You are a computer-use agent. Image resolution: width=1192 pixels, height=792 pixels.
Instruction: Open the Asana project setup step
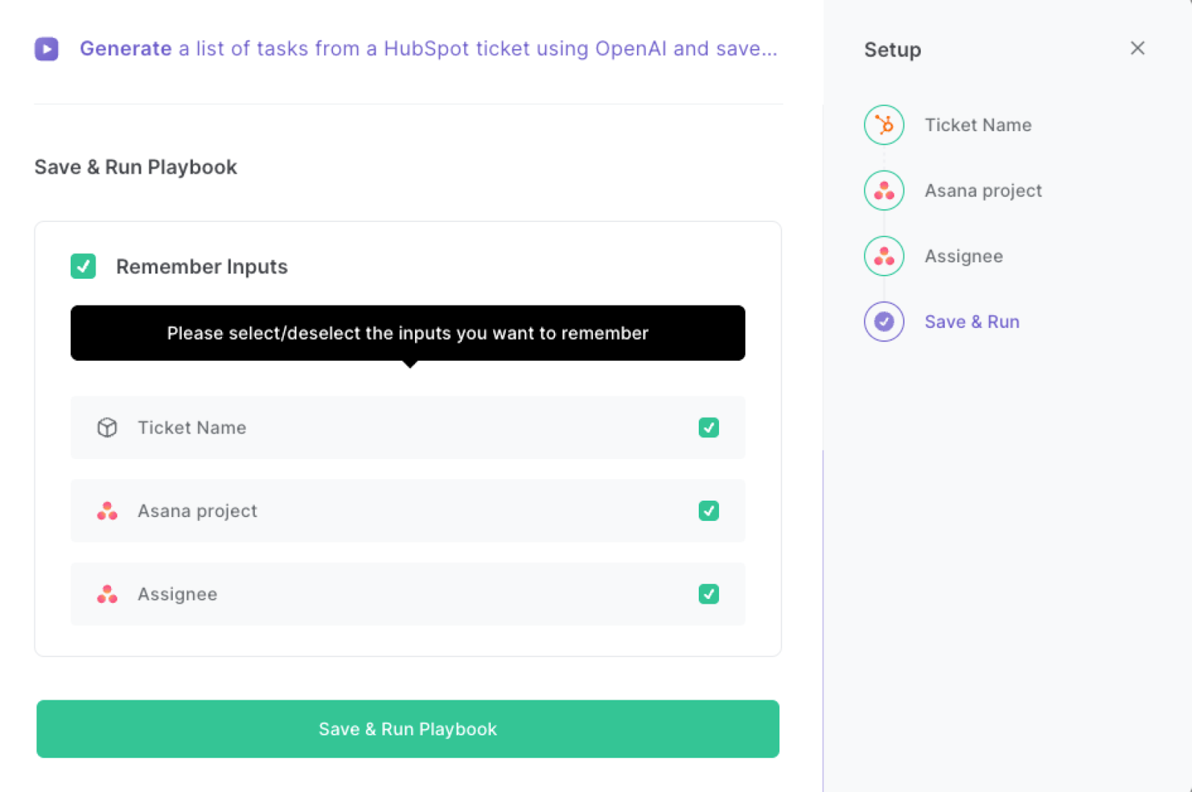click(983, 190)
